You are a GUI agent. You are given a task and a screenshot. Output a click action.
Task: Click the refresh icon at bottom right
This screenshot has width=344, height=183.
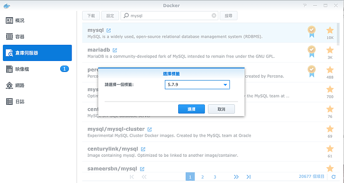pyautogui.click(x=333, y=177)
